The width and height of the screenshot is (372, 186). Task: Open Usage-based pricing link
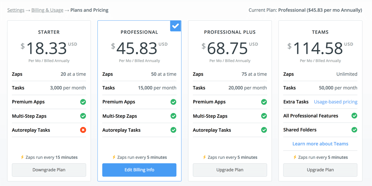point(336,102)
